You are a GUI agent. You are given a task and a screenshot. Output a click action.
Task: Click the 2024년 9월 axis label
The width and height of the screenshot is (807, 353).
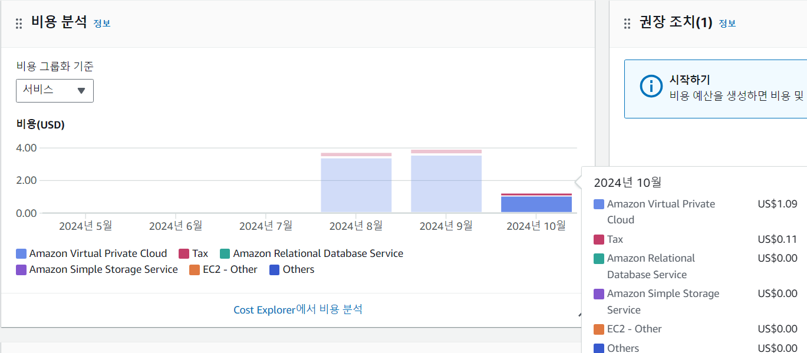tap(446, 226)
